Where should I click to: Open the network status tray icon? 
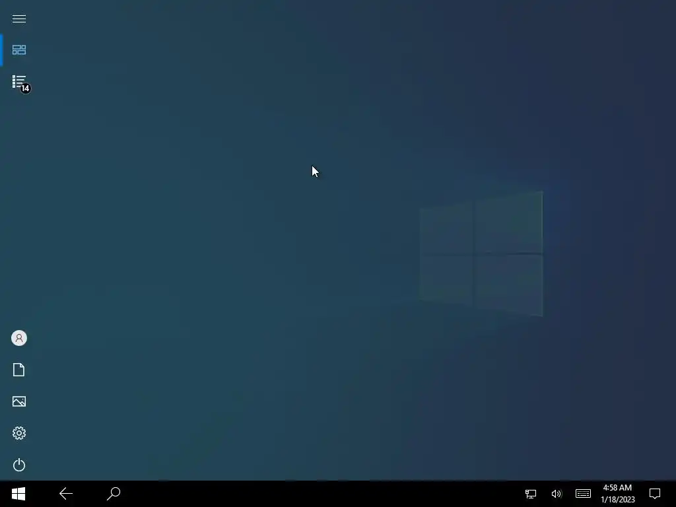(531, 494)
